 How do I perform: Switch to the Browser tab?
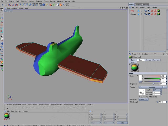pos(145,5)
